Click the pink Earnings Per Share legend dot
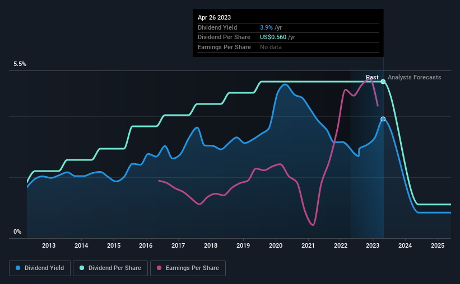The width and height of the screenshot is (460, 284). click(159, 268)
